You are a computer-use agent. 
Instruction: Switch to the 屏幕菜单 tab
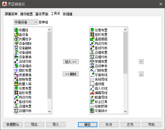pos(11,14)
